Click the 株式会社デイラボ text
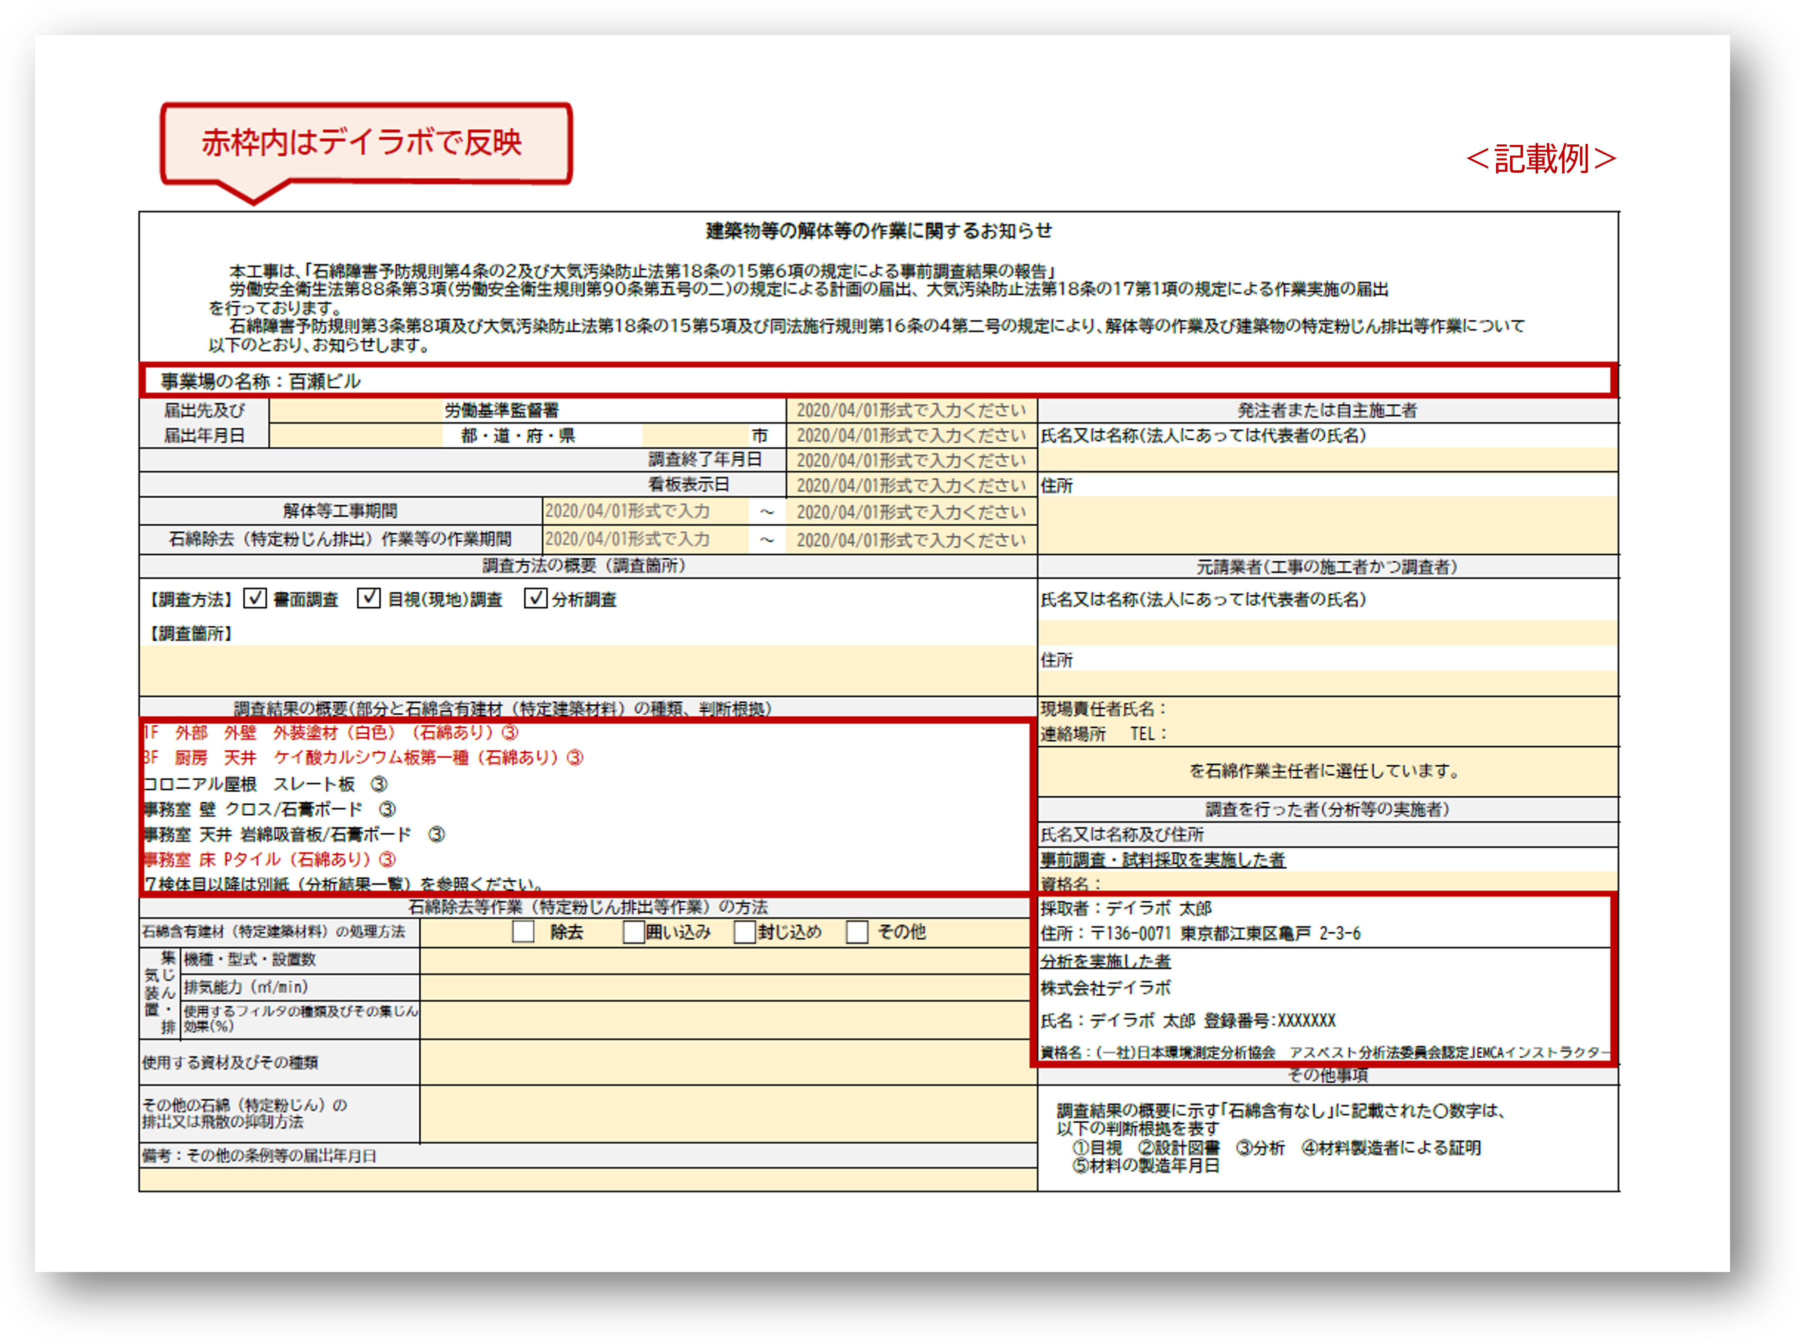The height and width of the screenshot is (1343, 1801). (x=1105, y=988)
